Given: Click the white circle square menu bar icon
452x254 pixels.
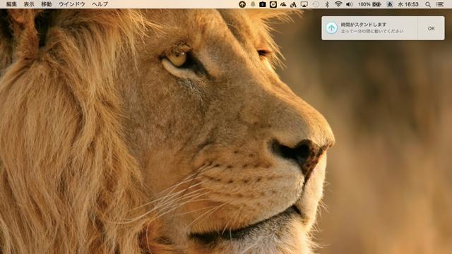Looking at the screenshot, I should [273, 4].
